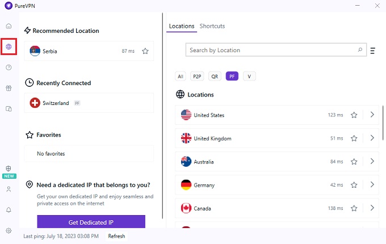Open the notifications bell icon
This screenshot has width=386, height=244.
pyautogui.click(x=9, y=210)
